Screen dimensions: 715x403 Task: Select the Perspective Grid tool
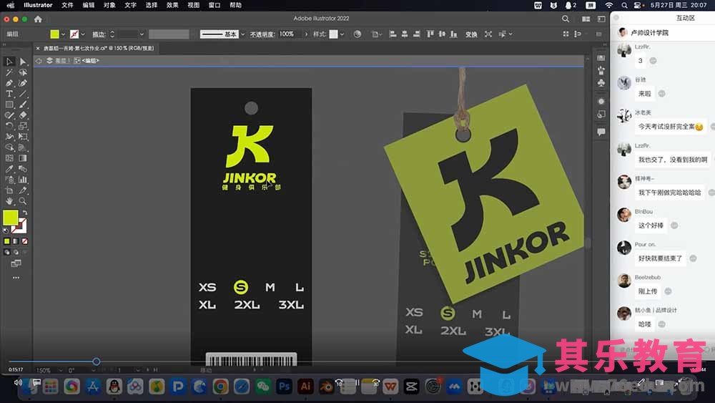pos(23,147)
